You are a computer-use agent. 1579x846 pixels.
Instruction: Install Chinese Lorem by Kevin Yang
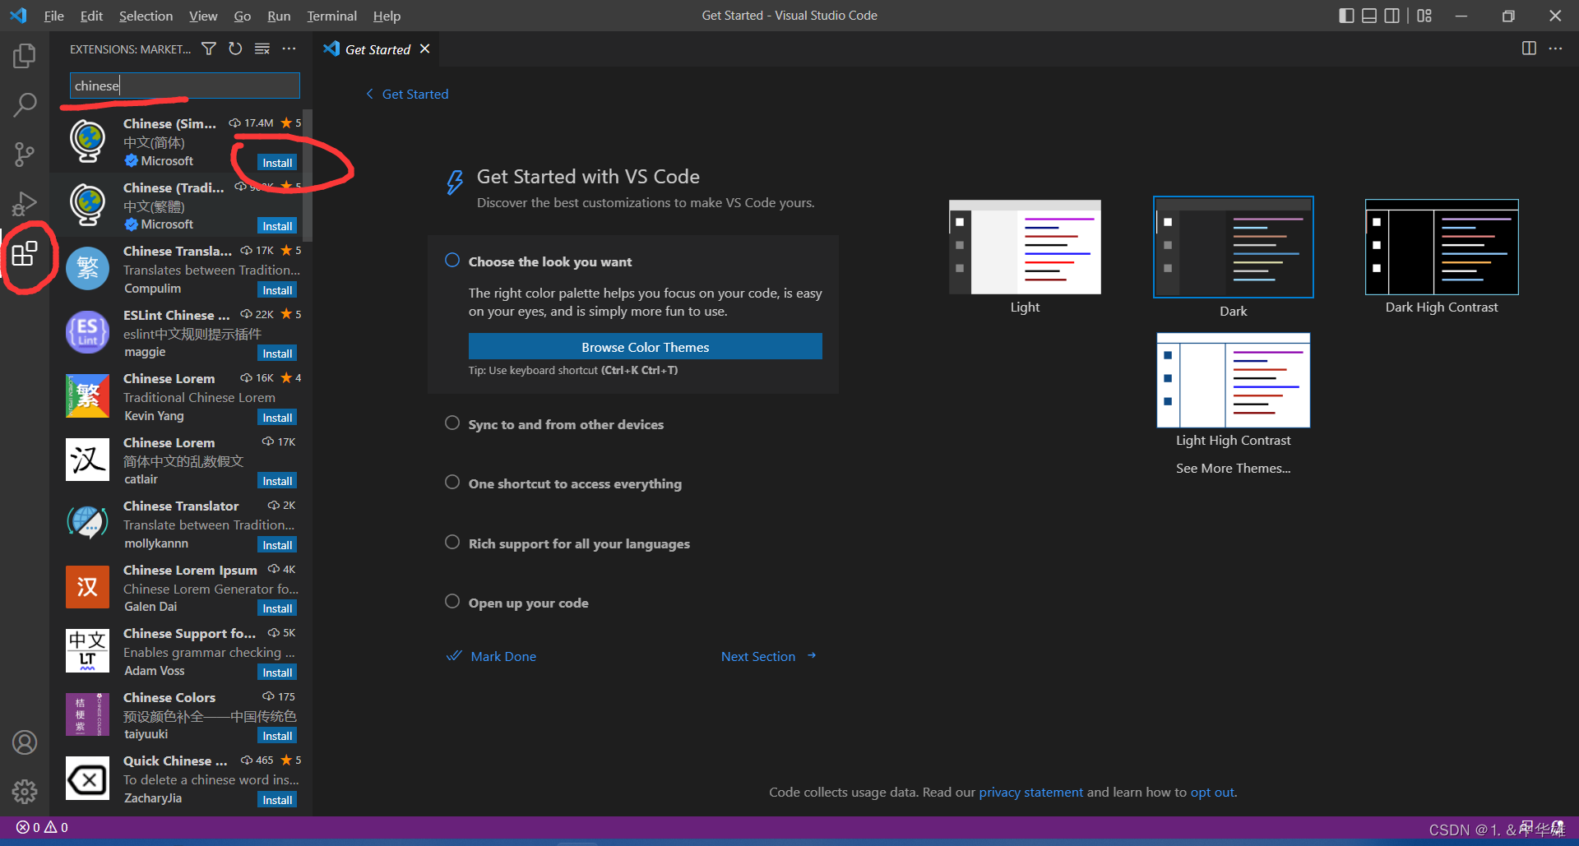[x=277, y=418]
